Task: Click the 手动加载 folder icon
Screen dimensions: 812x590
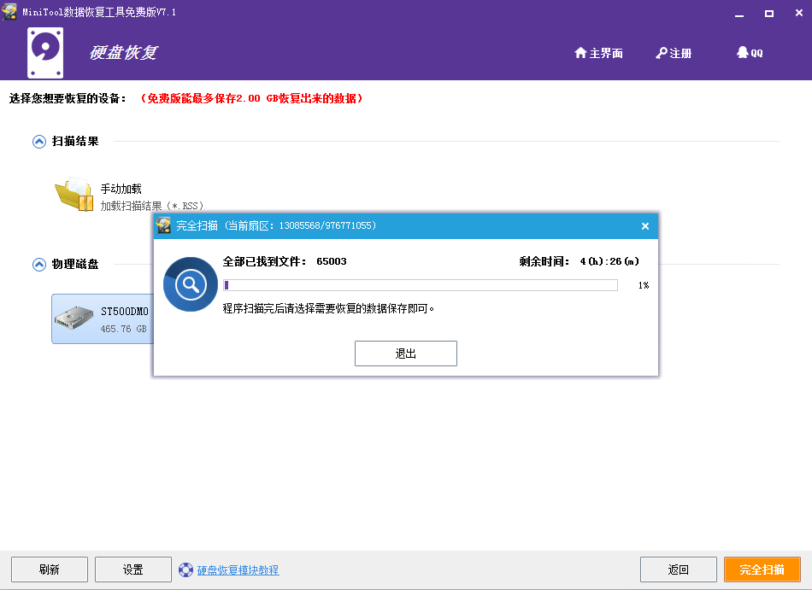Action: point(74,194)
